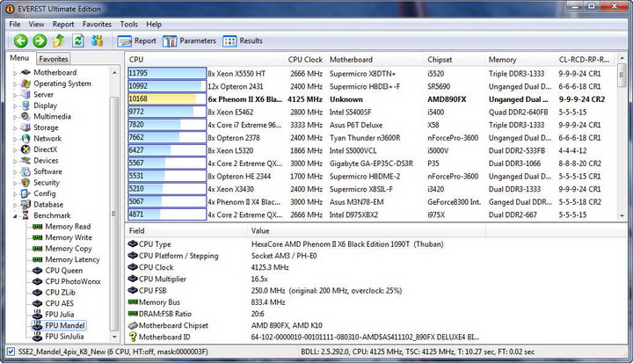
Task: Click the Motherboard icon in tree
Action: pos(25,72)
